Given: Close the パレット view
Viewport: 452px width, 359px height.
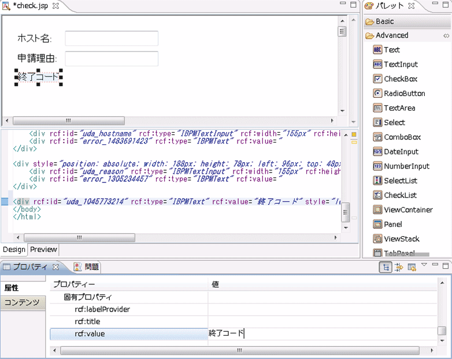Looking at the screenshot, I should (412, 6).
